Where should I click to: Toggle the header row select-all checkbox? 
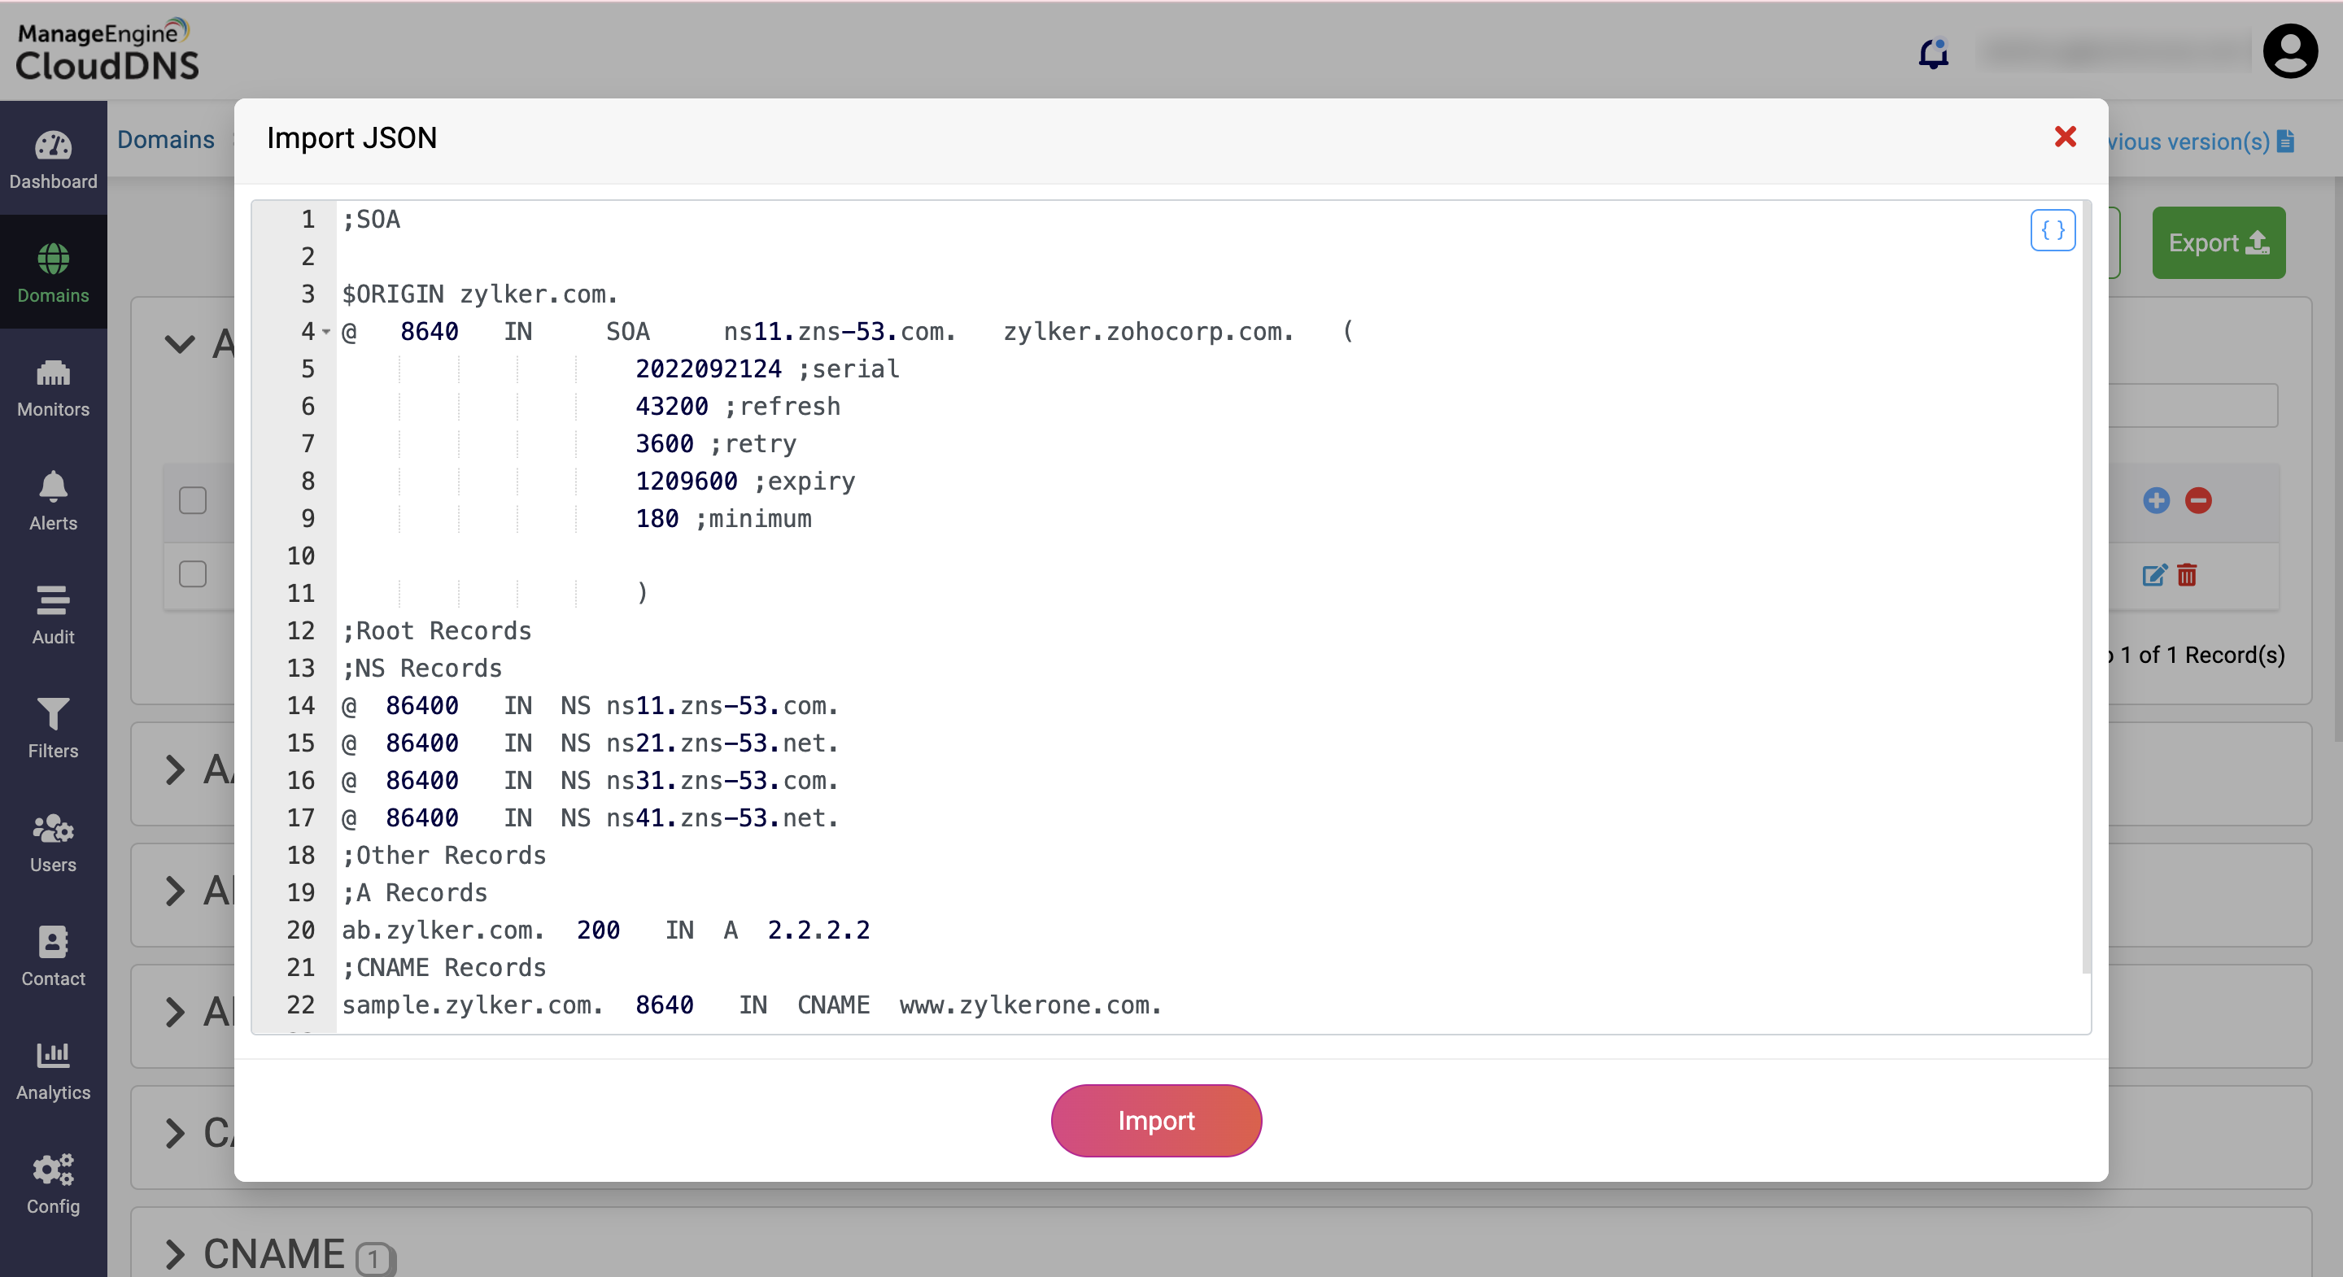click(x=193, y=500)
